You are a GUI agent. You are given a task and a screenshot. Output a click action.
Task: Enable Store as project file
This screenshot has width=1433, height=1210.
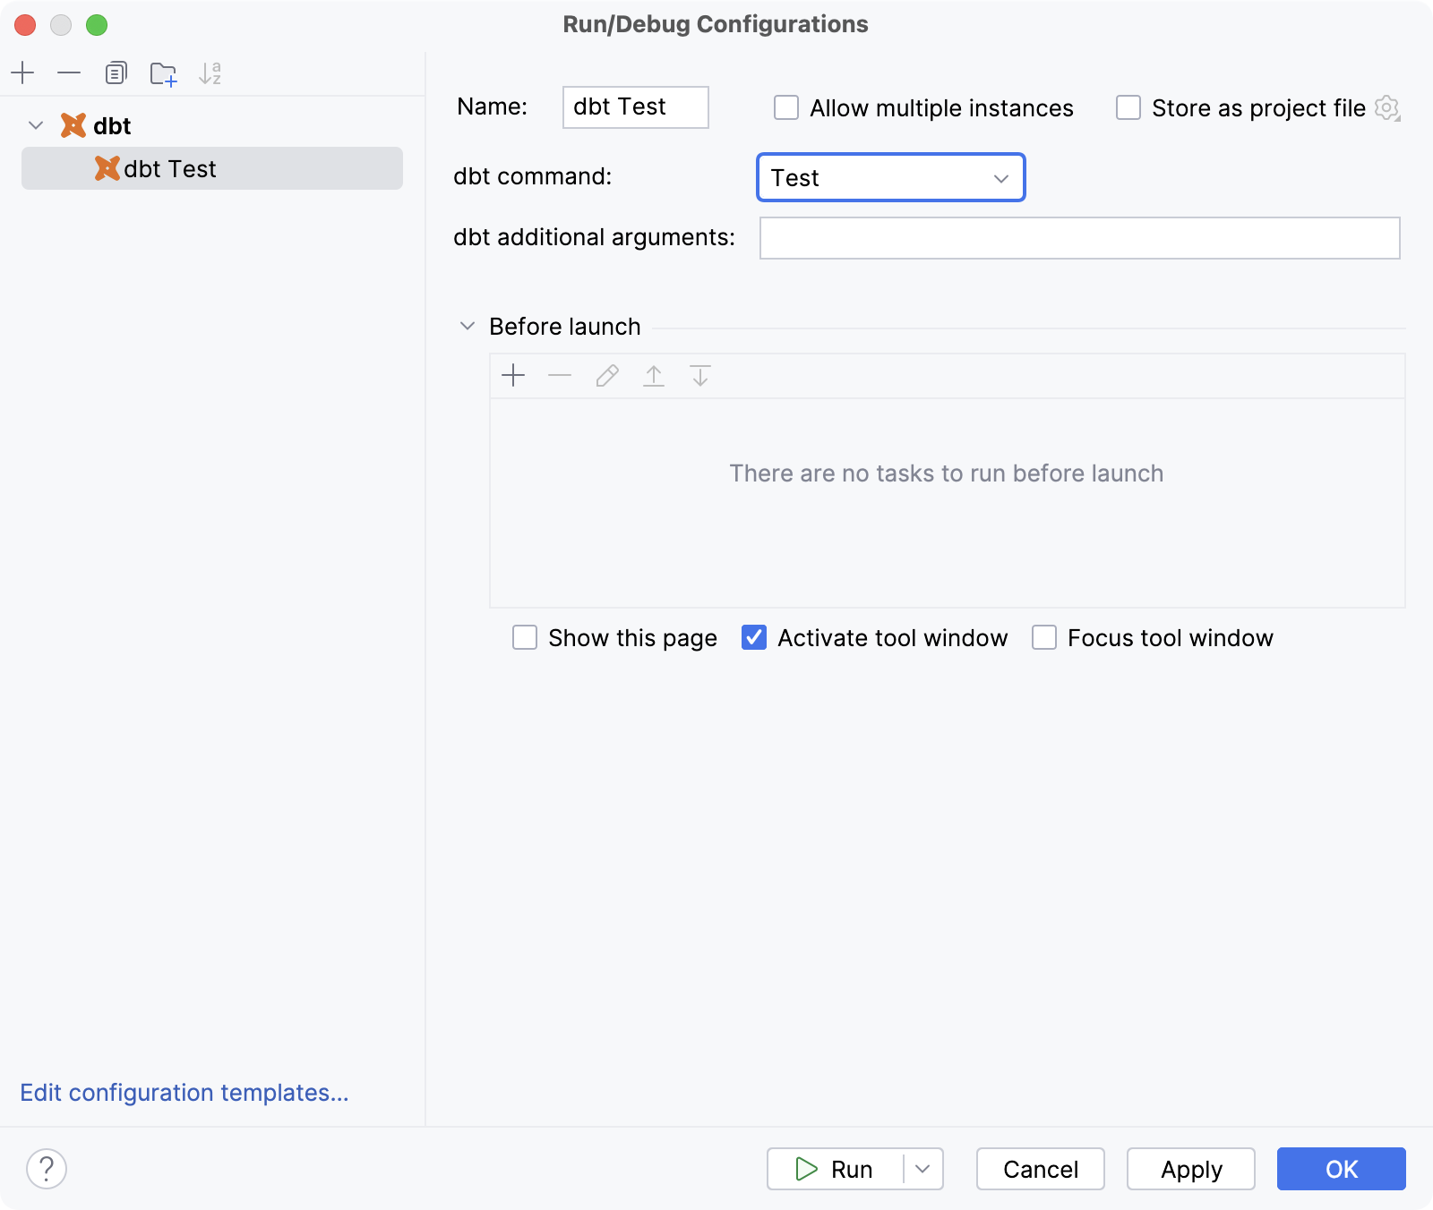point(1128,107)
